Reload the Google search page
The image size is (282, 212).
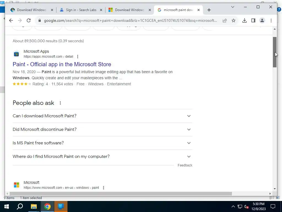tap(29, 20)
